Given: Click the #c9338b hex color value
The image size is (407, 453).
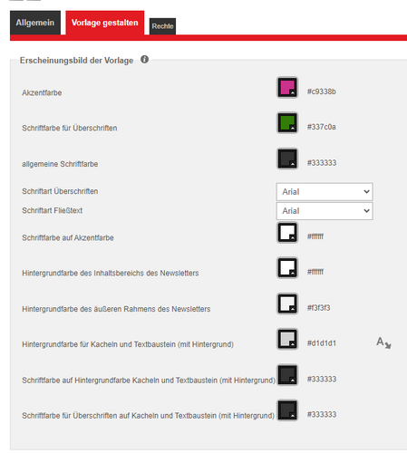Looking at the screenshot, I should tap(322, 92).
